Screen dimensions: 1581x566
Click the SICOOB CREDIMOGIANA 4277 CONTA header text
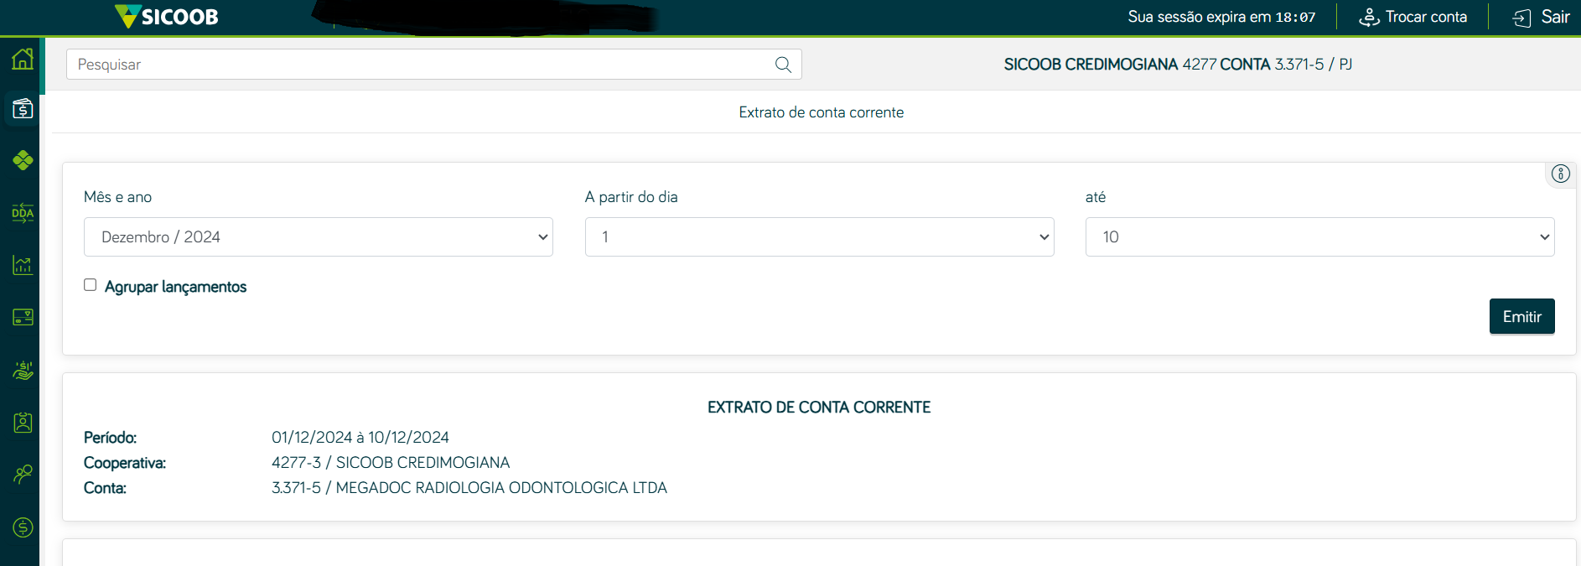(1178, 65)
